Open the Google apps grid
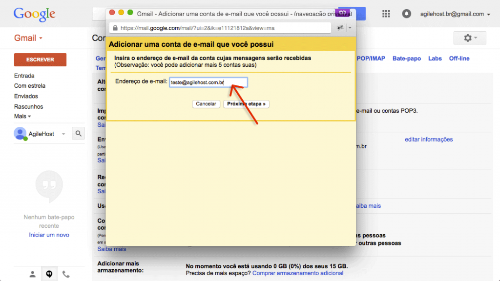Viewport: 500px width, 281px height. [386, 14]
